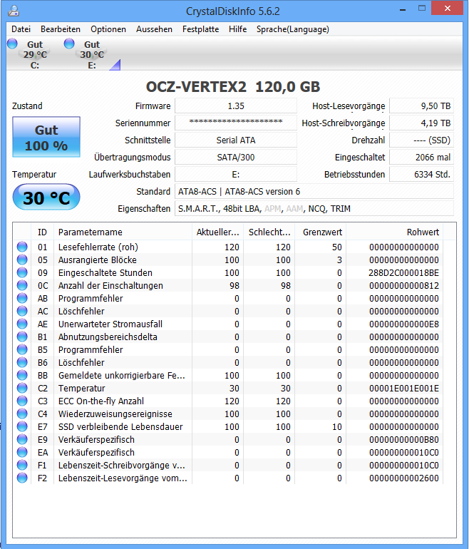
Task: Click status orb for Lebenszeit-Lesevorgänge
Action: (22, 478)
